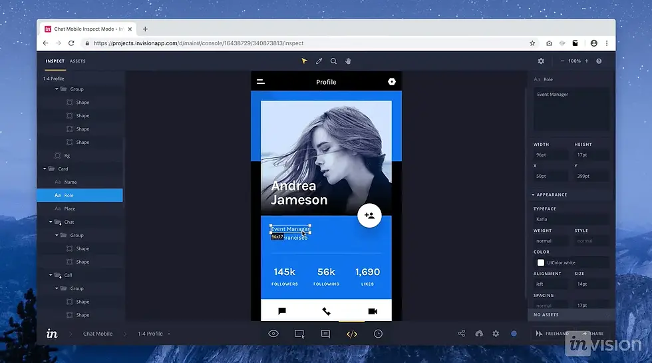This screenshot has width=652, height=363.
Task: Open a new browser tab
Action: (x=145, y=29)
